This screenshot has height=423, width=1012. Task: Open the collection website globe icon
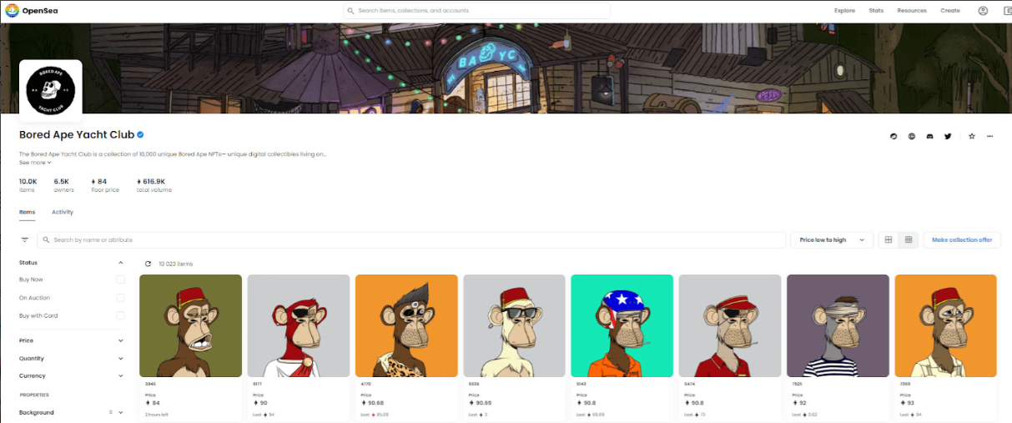[912, 136]
